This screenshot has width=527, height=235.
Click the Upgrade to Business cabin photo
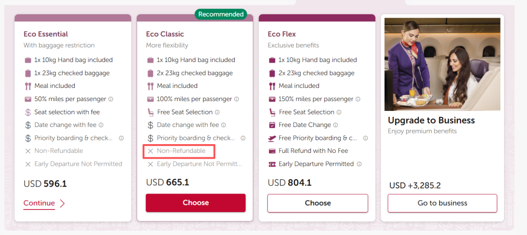442,64
